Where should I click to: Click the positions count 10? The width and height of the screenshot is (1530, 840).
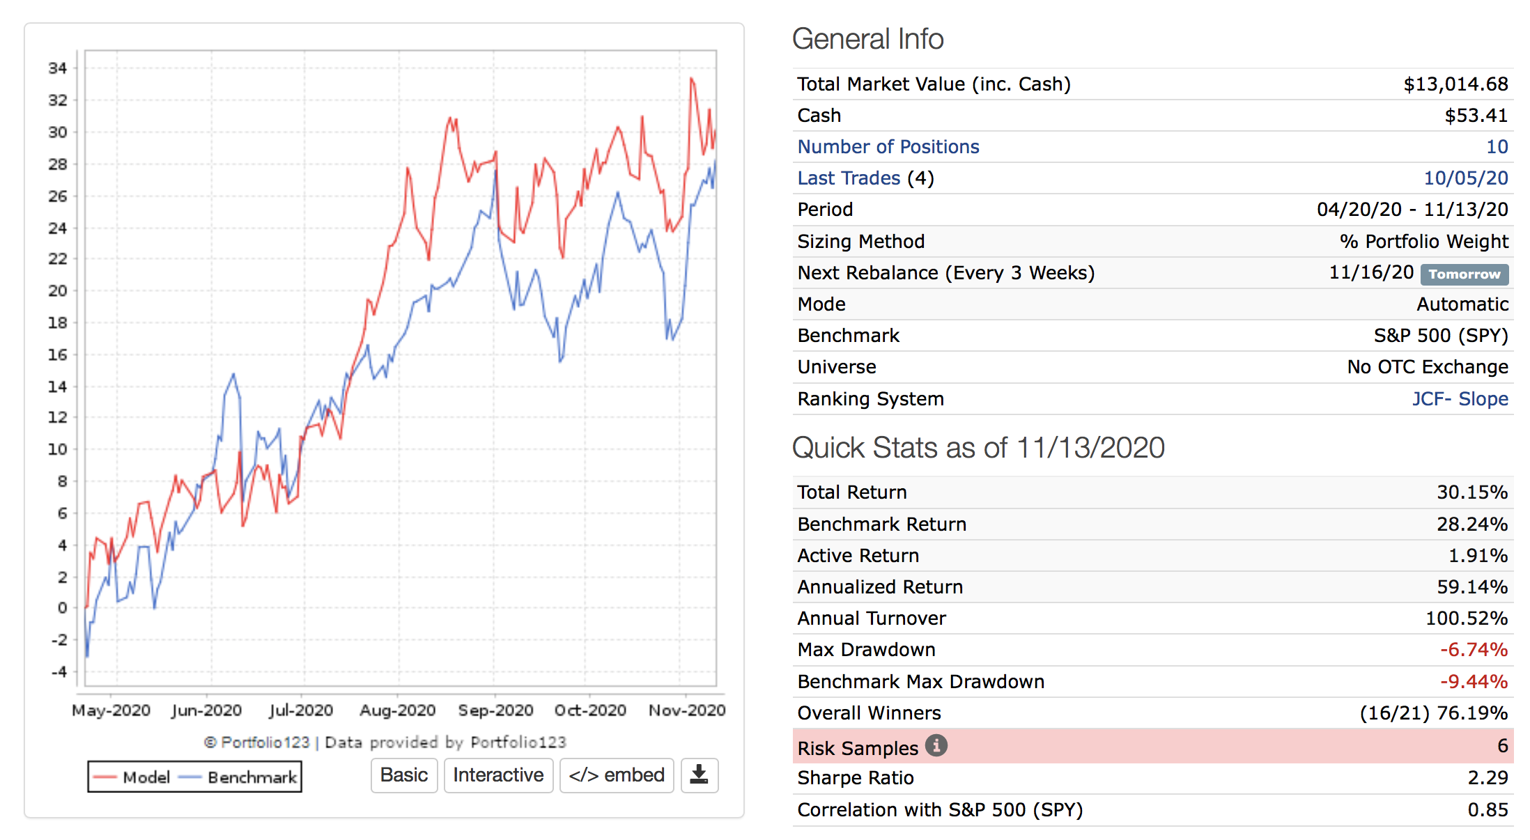[1497, 147]
